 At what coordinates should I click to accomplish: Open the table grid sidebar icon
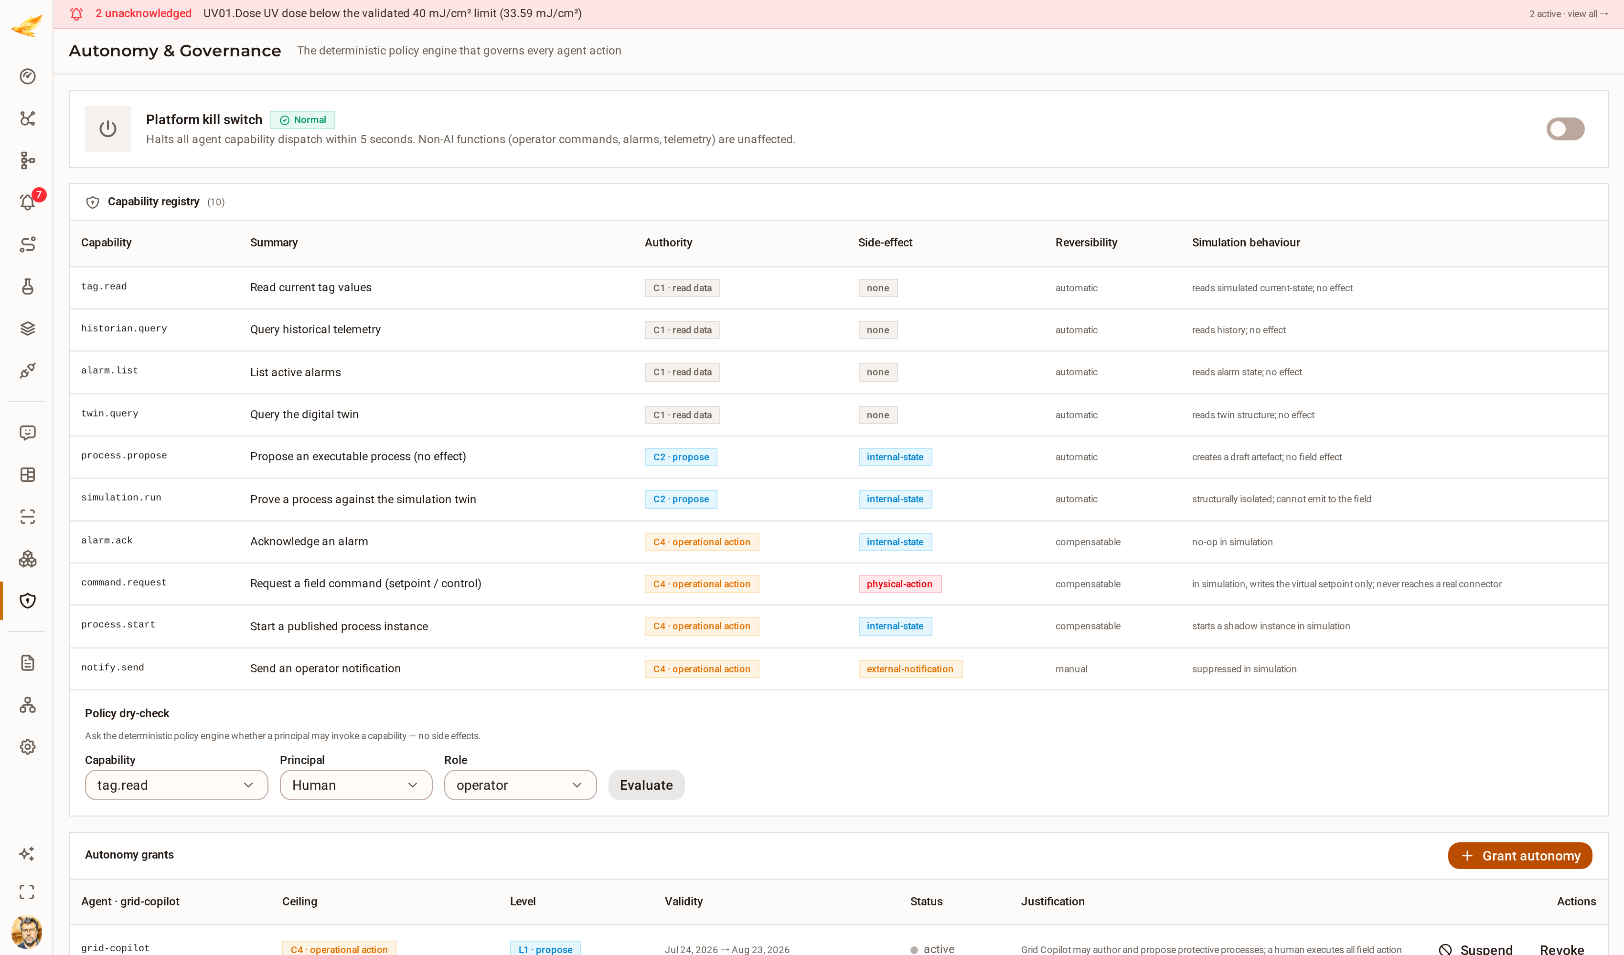[x=27, y=474]
